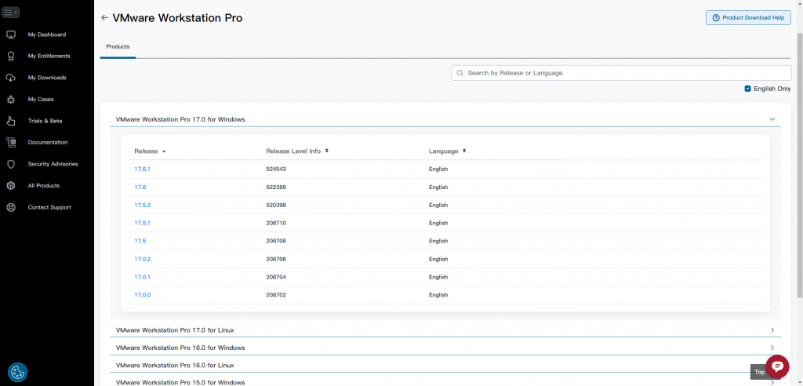Click the search magnifier icon
This screenshot has height=386, width=803.
coord(460,73)
